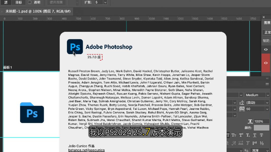Click the 扩散 value field showing 5

99,3
